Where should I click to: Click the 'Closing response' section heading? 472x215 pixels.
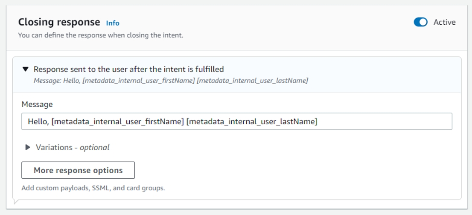(59, 22)
